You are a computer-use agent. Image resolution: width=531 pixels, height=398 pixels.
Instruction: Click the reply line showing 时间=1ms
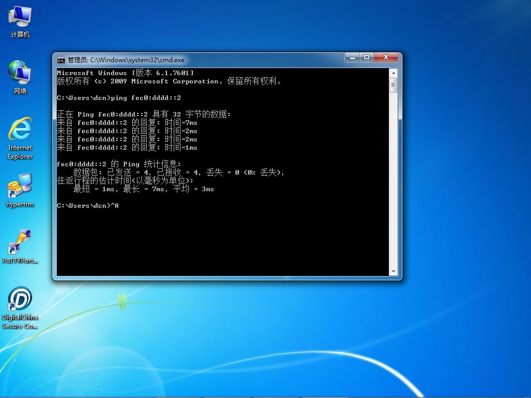pyautogui.click(x=127, y=147)
